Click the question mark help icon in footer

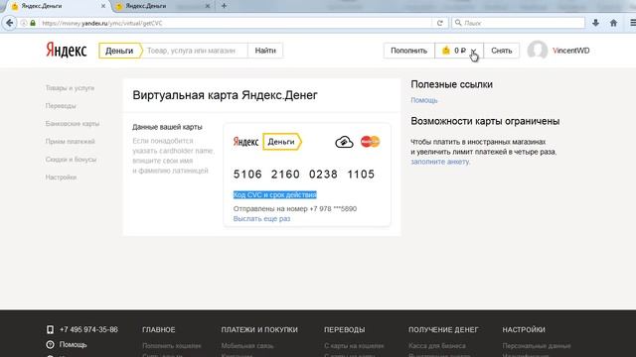50,344
